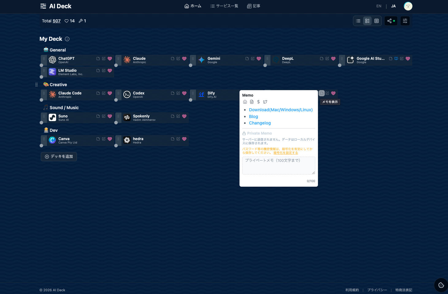Open the Download(Mac/Windows/Linux) link
Screen dimensions: 448x294
[x=281, y=110]
